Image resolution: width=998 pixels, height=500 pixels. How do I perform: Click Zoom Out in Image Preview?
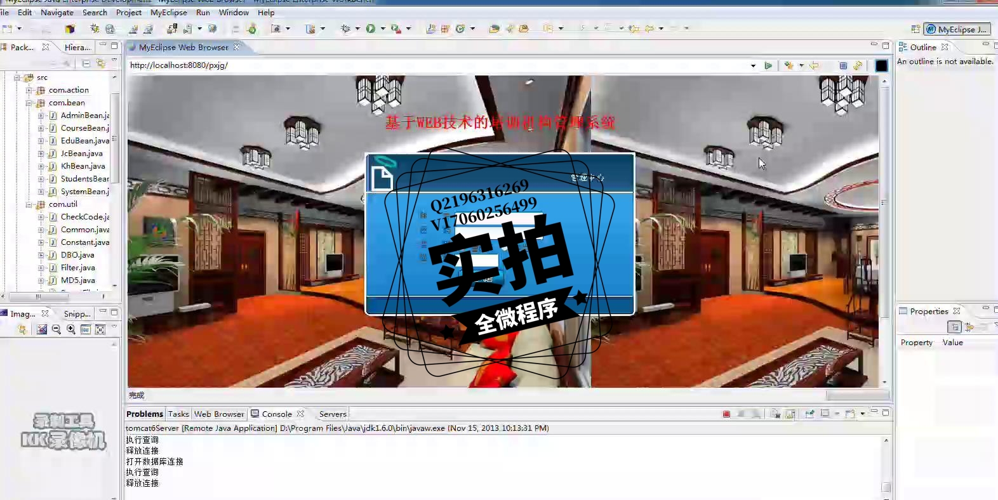56,329
